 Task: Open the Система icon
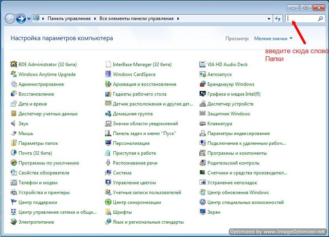[x=108, y=173]
